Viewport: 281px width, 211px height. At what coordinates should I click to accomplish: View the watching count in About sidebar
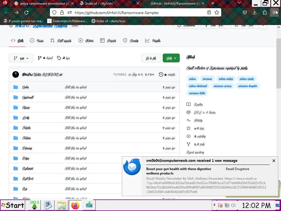click(196, 136)
